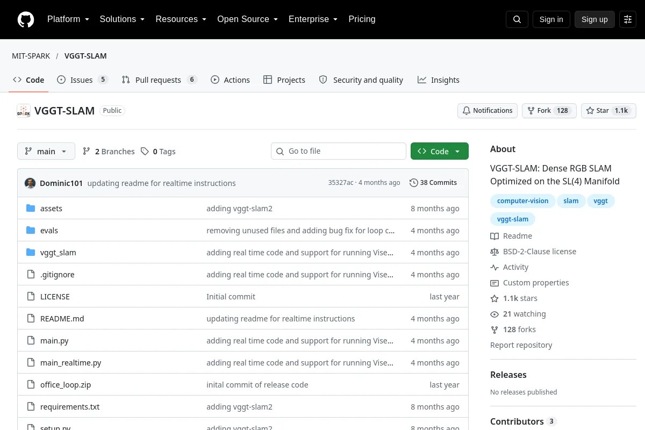Expand the Enterprise menu
Image resolution: width=645 pixels, height=430 pixels.
(313, 19)
